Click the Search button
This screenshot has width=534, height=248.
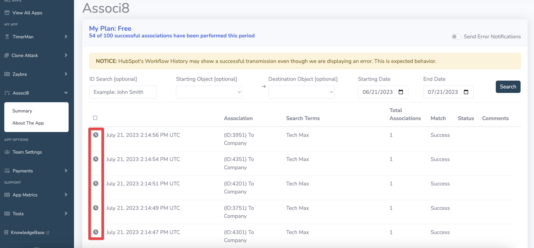pos(508,87)
